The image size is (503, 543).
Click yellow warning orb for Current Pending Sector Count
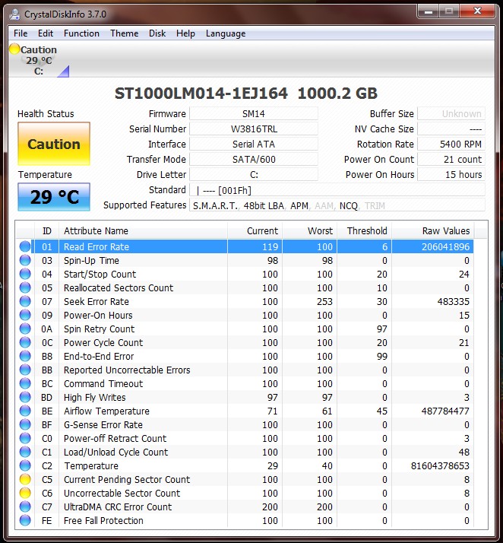pos(25,479)
